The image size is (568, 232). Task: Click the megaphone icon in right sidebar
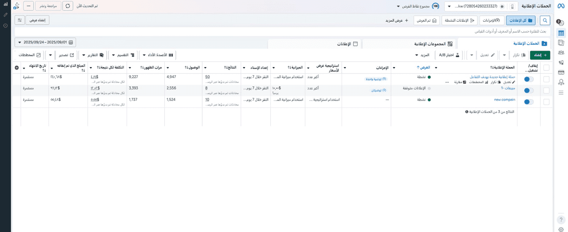(x=561, y=62)
